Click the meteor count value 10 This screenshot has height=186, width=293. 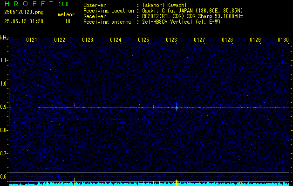68,21
